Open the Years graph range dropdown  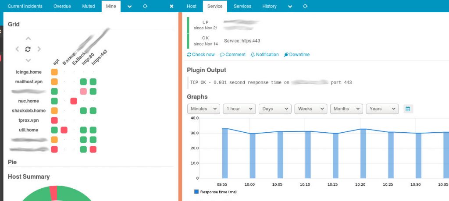click(x=382, y=109)
